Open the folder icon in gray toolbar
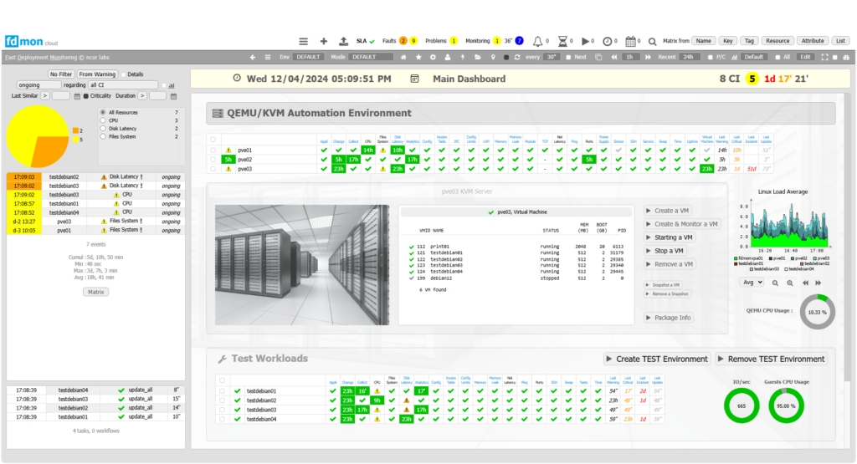The image size is (857, 464). (478, 57)
